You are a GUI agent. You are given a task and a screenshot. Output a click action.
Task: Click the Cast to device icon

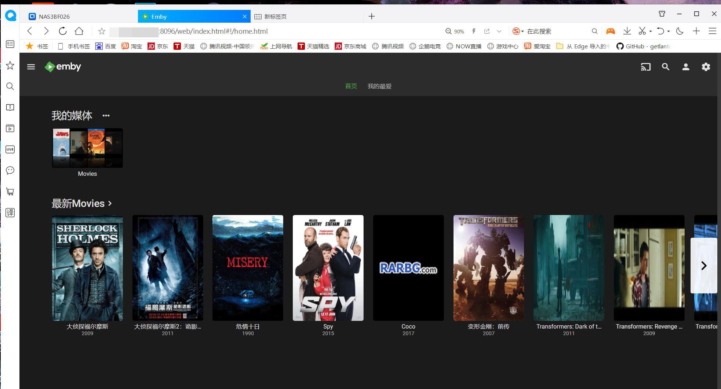click(x=645, y=67)
